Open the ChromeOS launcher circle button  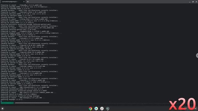(x=2, y=109)
